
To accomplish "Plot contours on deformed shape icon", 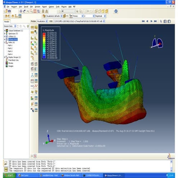I will pyautogui.click(x=32, y=44).
